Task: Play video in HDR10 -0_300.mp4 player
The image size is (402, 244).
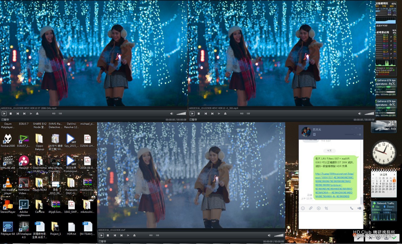Action: coord(192,114)
